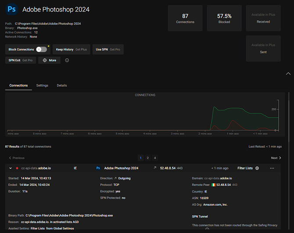This screenshot has height=233, width=294.
Task: Switch to the Details tab
Action: point(62,86)
